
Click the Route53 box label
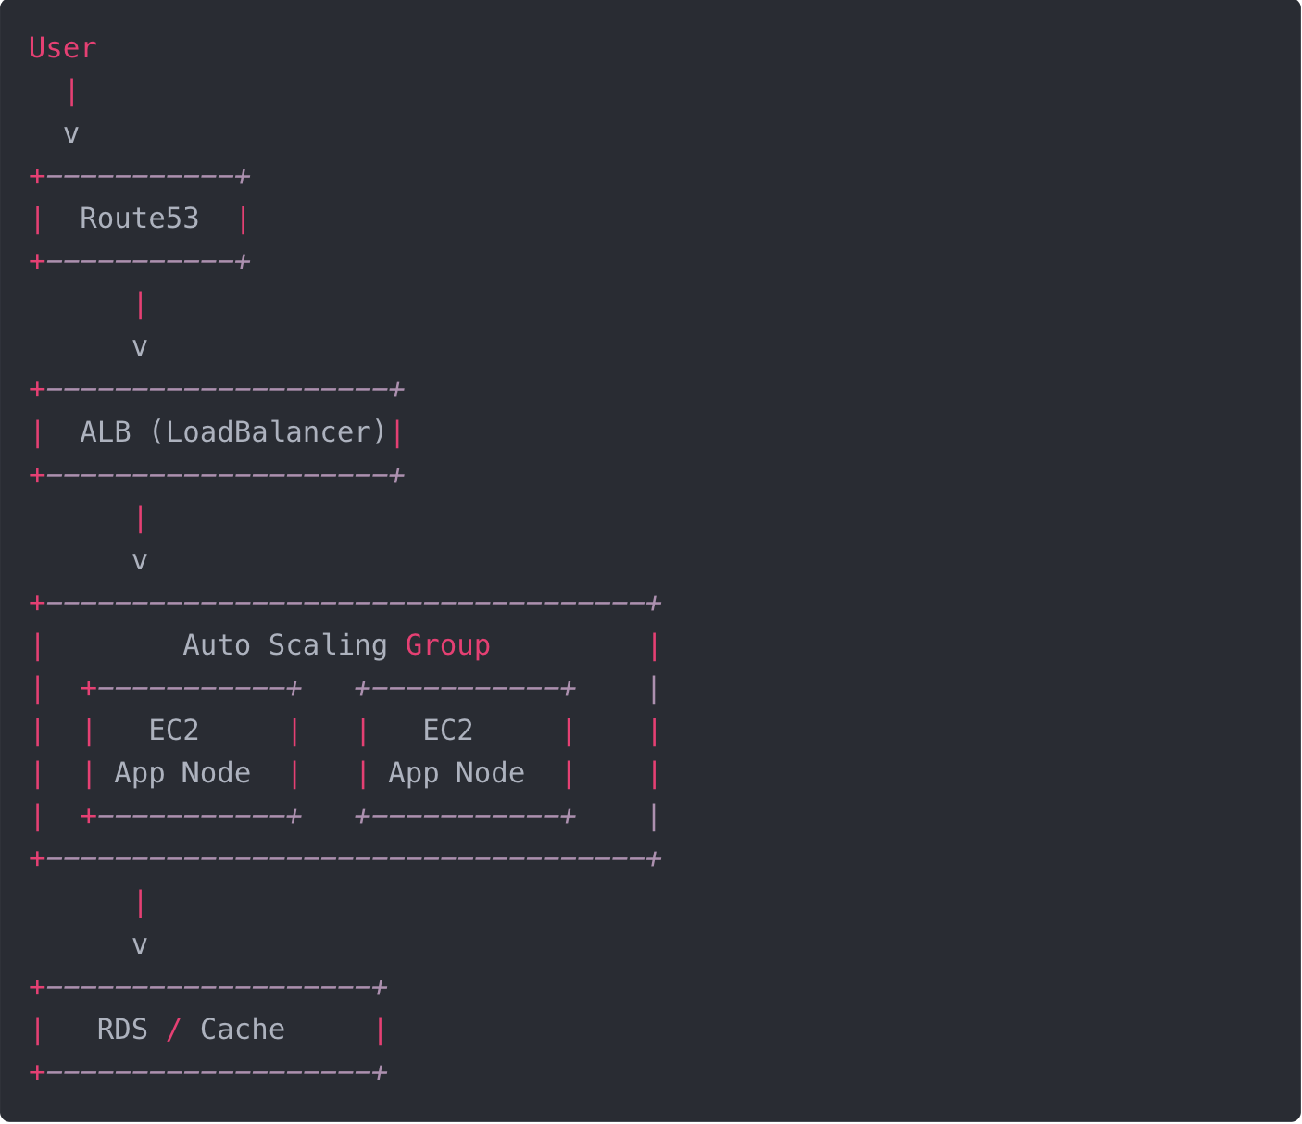[139, 219]
